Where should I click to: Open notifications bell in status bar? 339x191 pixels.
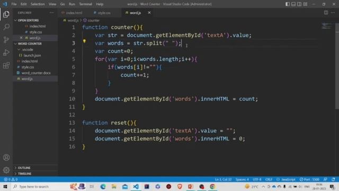[333, 179]
